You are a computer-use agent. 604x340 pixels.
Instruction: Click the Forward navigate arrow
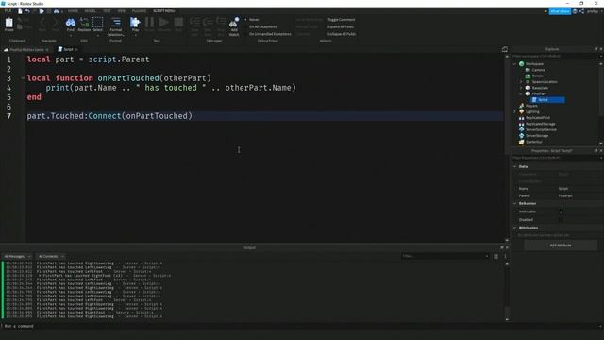56,23
